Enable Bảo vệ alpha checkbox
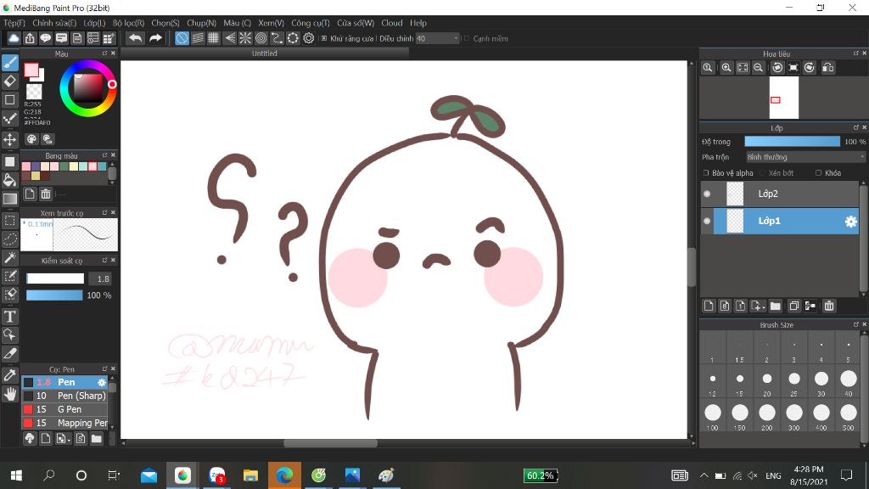The image size is (869, 489). [706, 173]
